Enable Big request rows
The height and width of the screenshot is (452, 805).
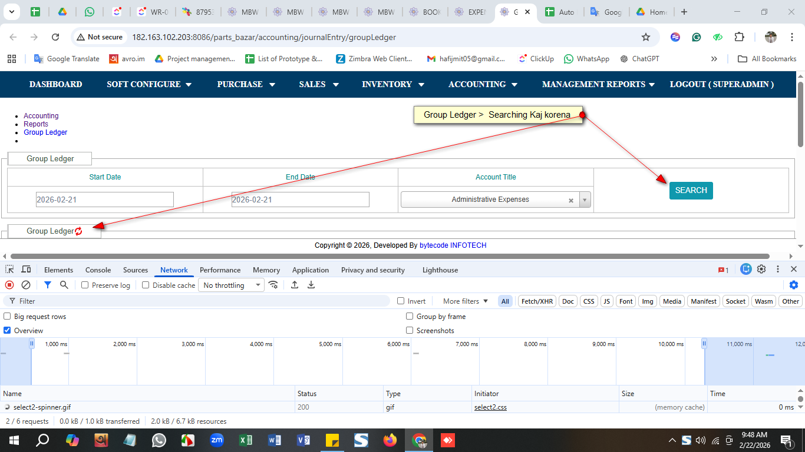tap(8, 317)
